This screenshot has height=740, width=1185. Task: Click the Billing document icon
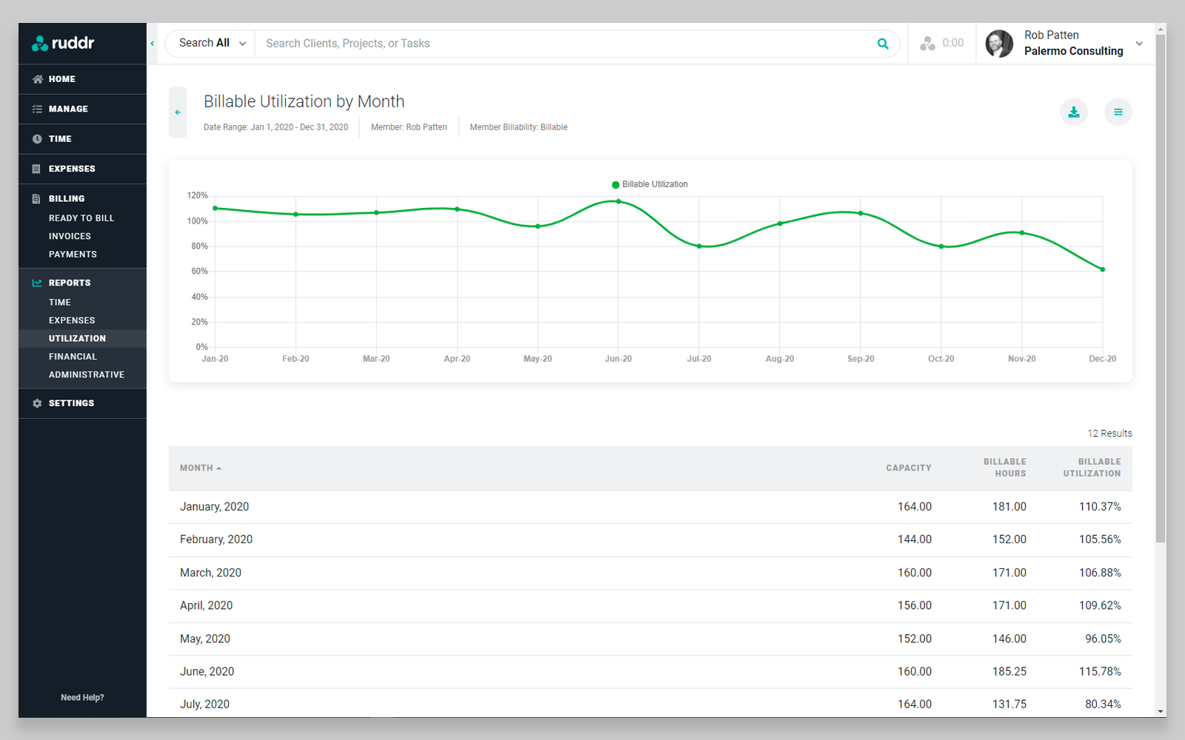pos(37,198)
